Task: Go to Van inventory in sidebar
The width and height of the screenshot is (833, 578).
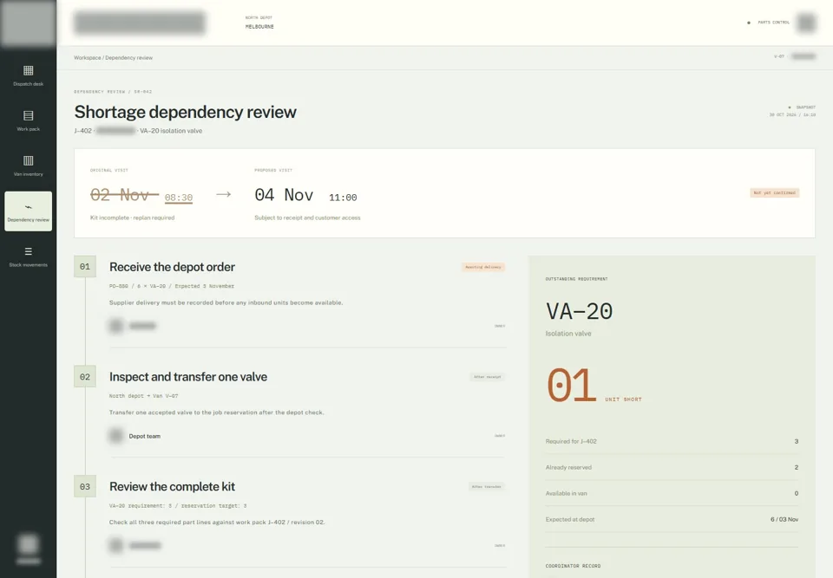Action: (x=28, y=166)
